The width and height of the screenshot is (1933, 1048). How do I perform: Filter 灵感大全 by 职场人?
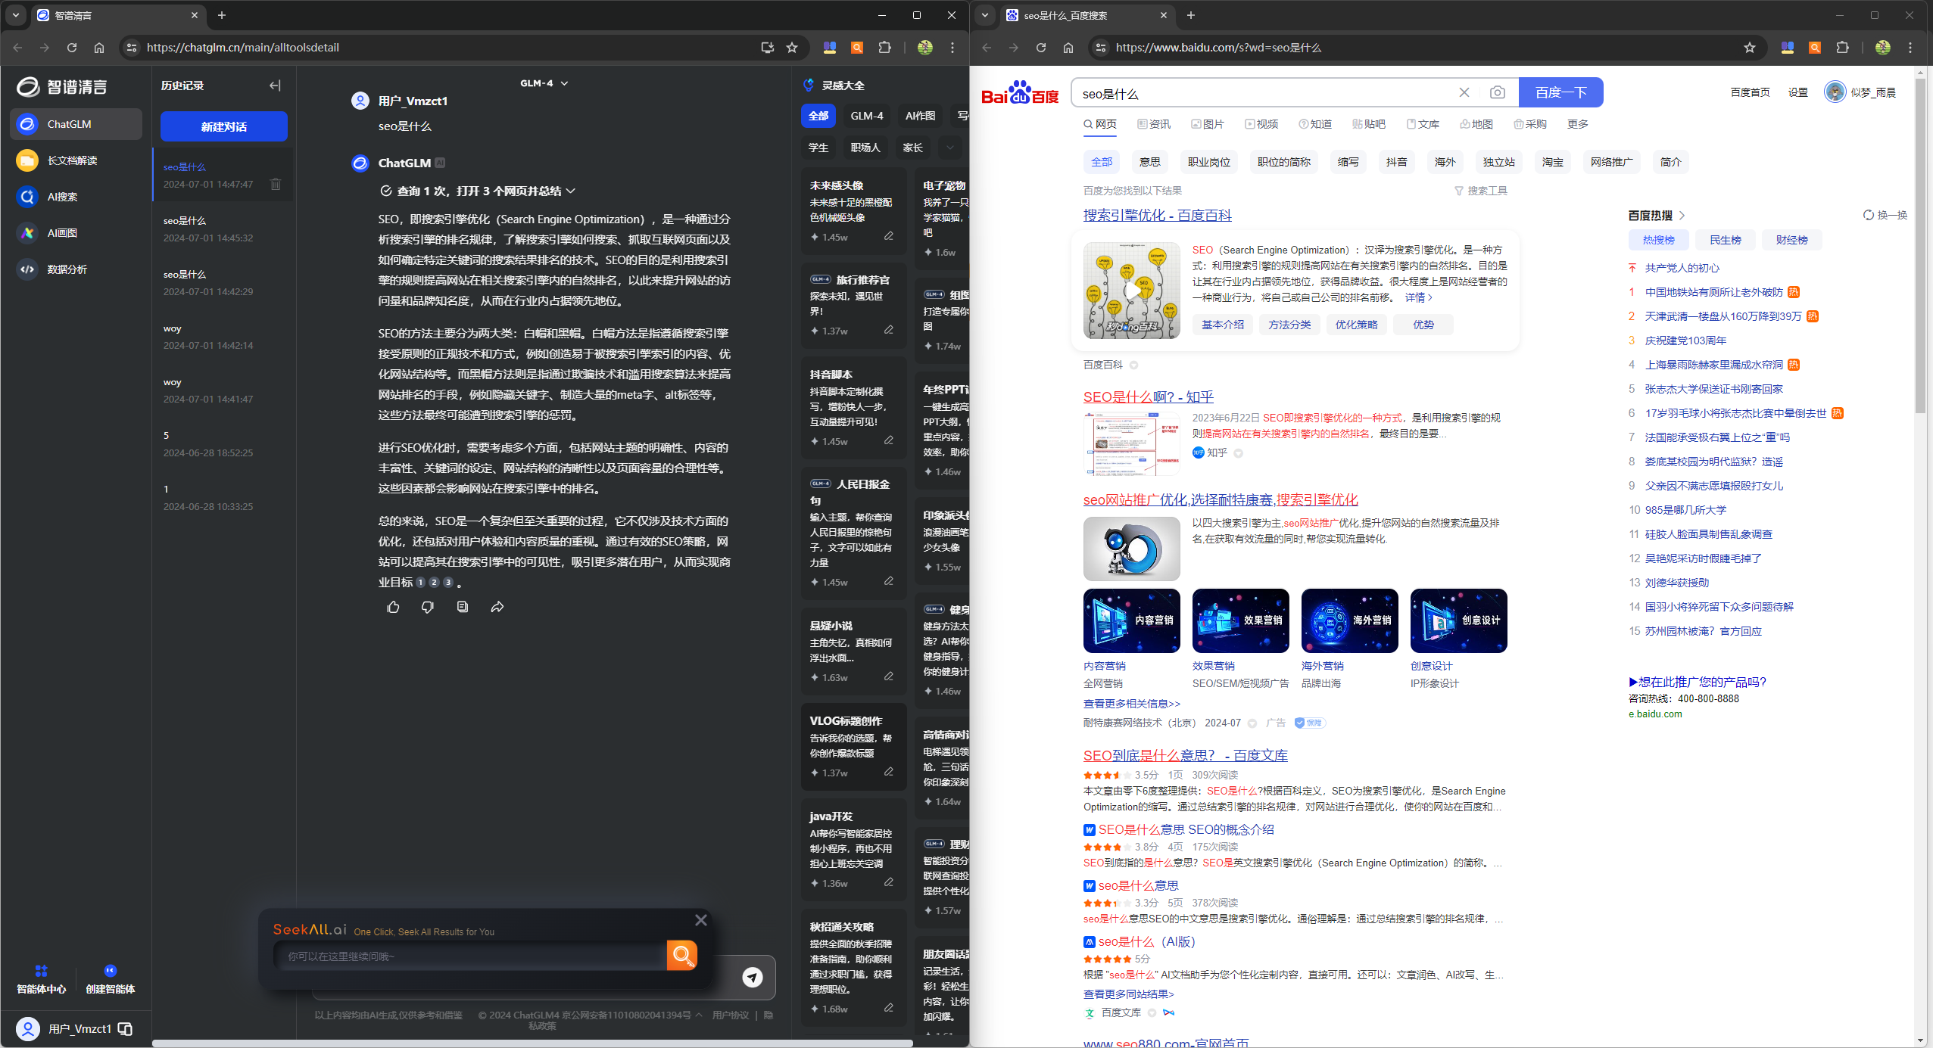[x=865, y=148]
